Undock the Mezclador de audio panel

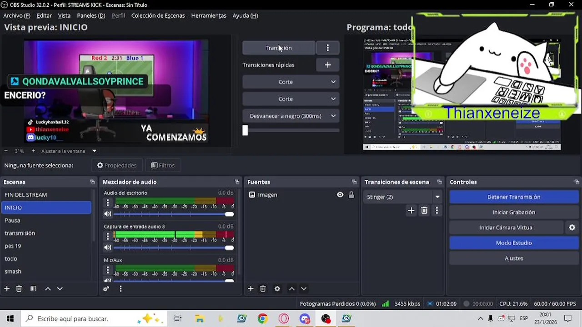pos(237,182)
